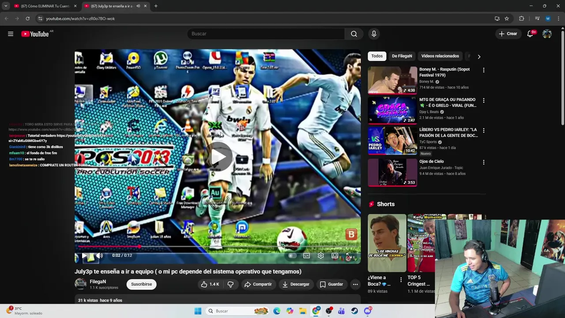Viewport: 565px width, 318px height.
Task: Enter fullscreen on the video player
Action: [349, 256]
